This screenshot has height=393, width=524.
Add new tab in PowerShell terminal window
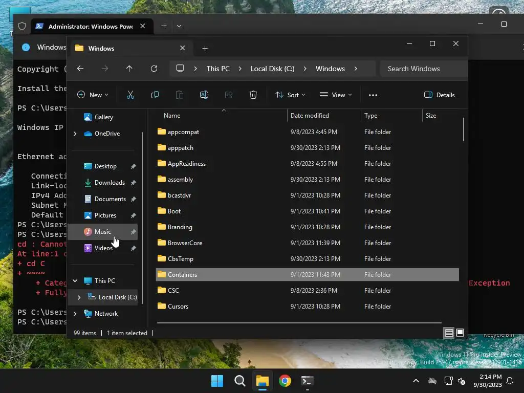click(x=164, y=26)
